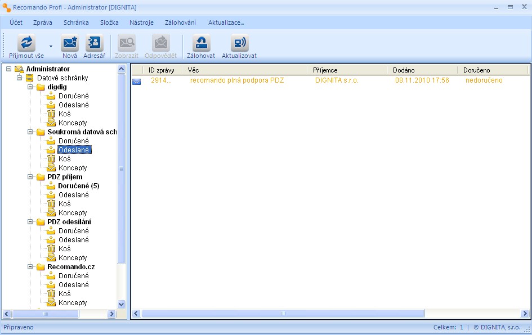
Task: Select the Administrator root item
Action: pyautogui.click(x=48, y=69)
